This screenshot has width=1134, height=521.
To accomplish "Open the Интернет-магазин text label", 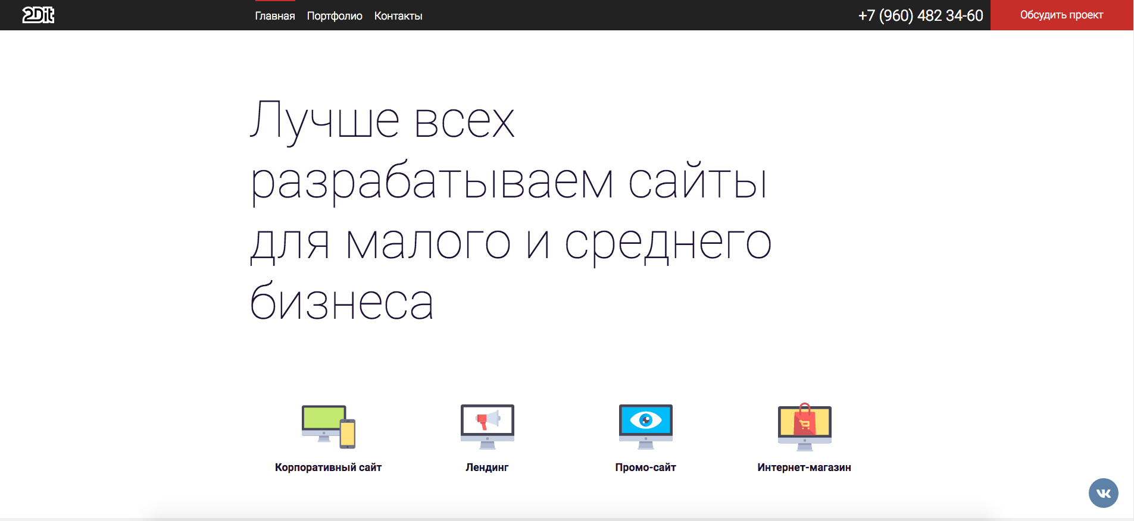I will [x=804, y=467].
